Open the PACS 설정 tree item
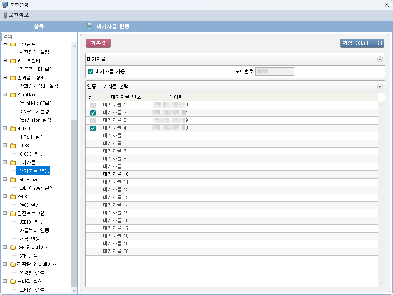This screenshot has height=295, width=393. [x=29, y=205]
